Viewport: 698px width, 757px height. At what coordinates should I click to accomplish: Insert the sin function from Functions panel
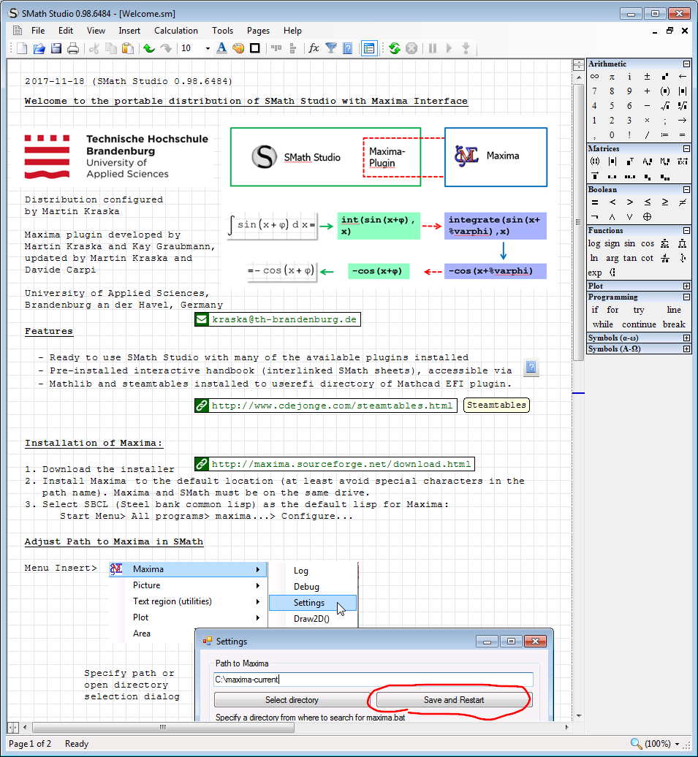point(629,244)
